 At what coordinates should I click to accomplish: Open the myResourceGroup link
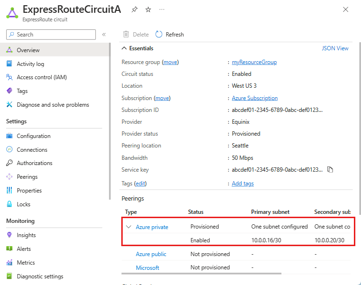point(254,62)
